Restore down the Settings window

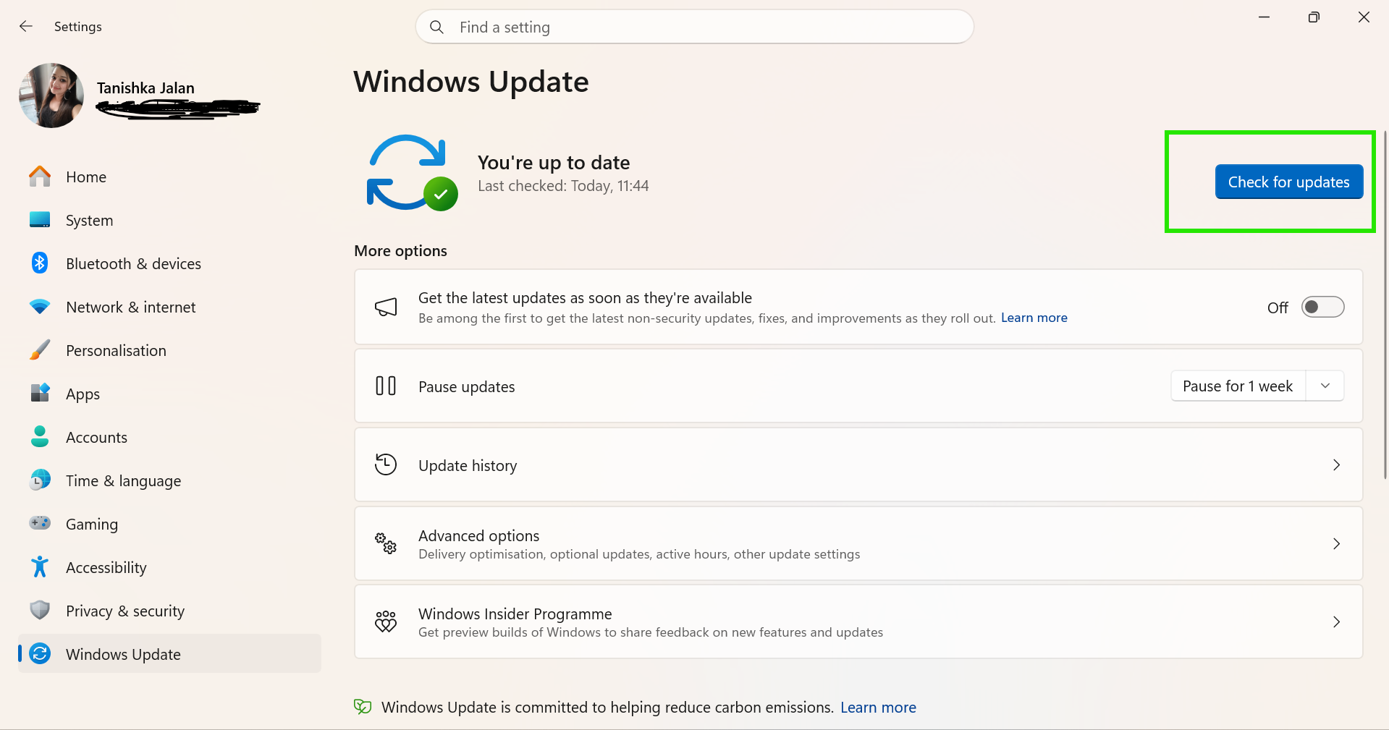point(1314,17)
